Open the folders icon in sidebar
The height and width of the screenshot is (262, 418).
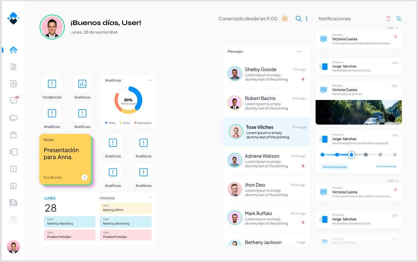[13, 118]
